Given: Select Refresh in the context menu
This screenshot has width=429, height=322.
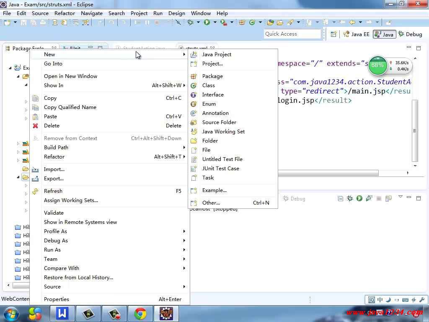Looking at the screenshot, I should [x=109, y=191].
